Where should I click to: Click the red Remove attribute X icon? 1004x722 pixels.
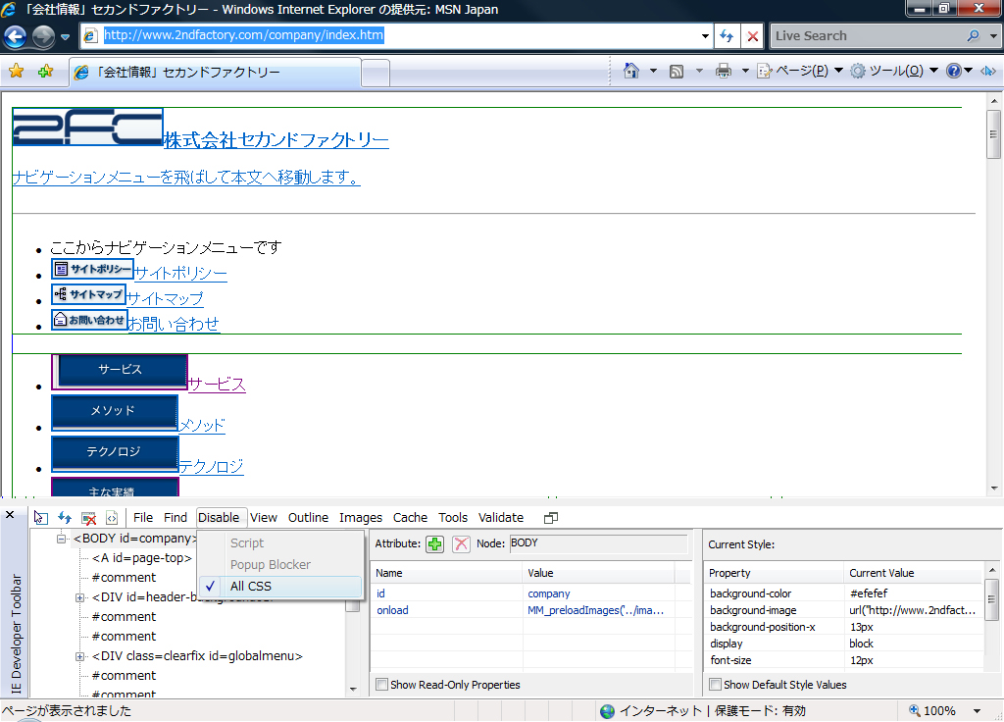pyautogui.click(x=461, y=543)
